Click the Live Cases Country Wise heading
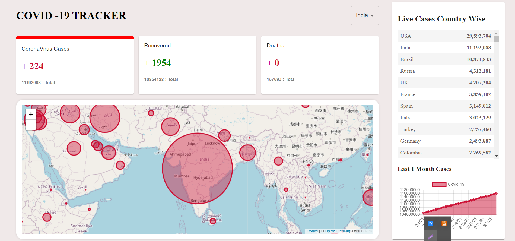The image size is (515, 241). pos(441,19)
